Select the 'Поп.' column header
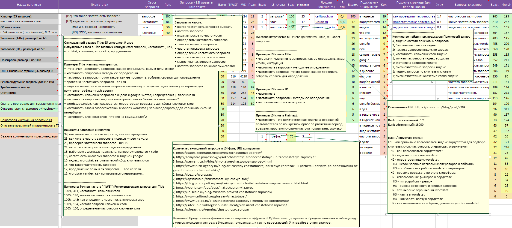The width and height of the screenshot is (512, 228). coord(168,5)
